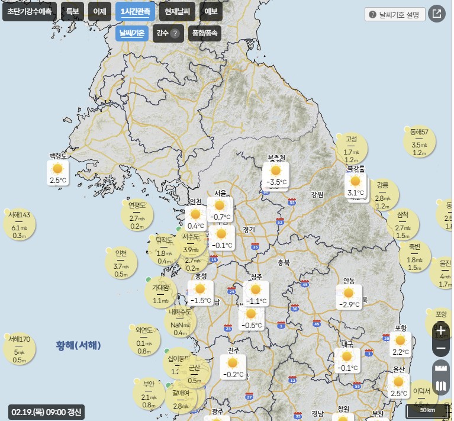This screenshot has width=454, height=421.
Task: Select the 연평도 marine observation circle
Action: coord(137,216)
